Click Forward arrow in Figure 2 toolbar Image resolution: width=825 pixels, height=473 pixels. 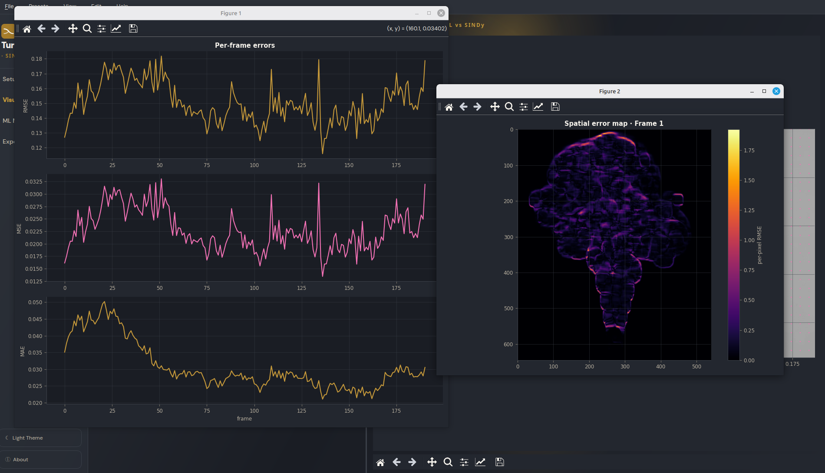click(477, 107)
